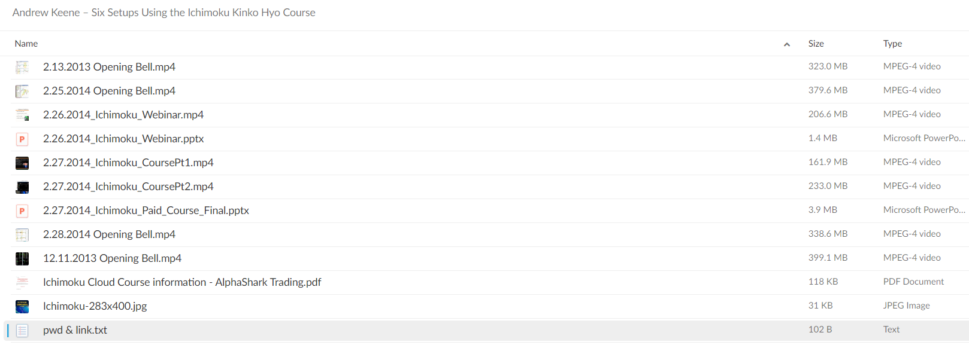Toggle sort direction arrow in Name column
This screenshot has width=969, height=351.
click(x=787, y=44)
